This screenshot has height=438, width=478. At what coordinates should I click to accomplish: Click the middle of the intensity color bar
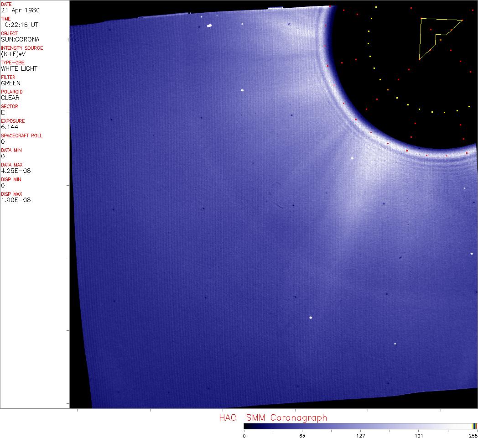coord(360,426)
